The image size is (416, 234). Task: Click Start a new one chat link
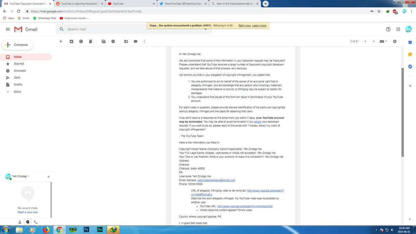click(x=27, y=212)
